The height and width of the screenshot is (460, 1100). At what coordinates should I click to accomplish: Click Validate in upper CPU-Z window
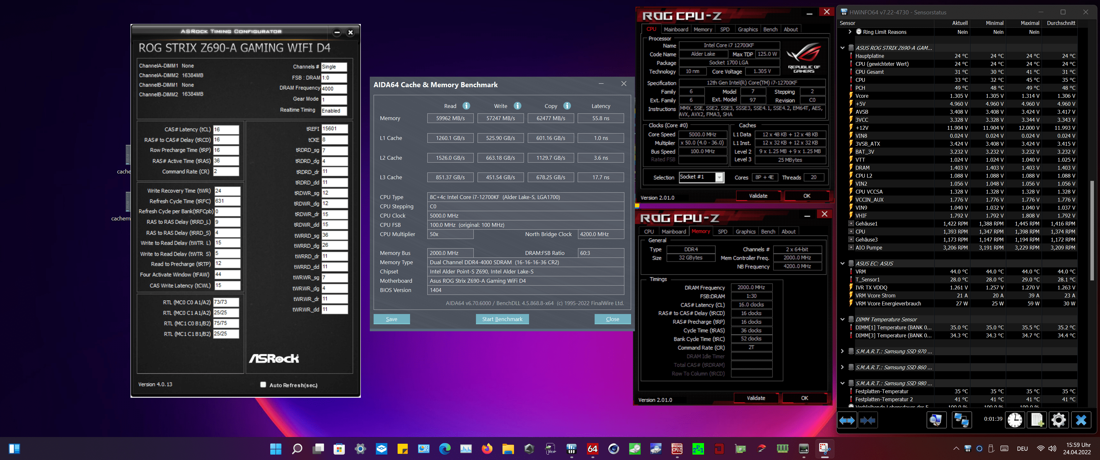point(758,196)
